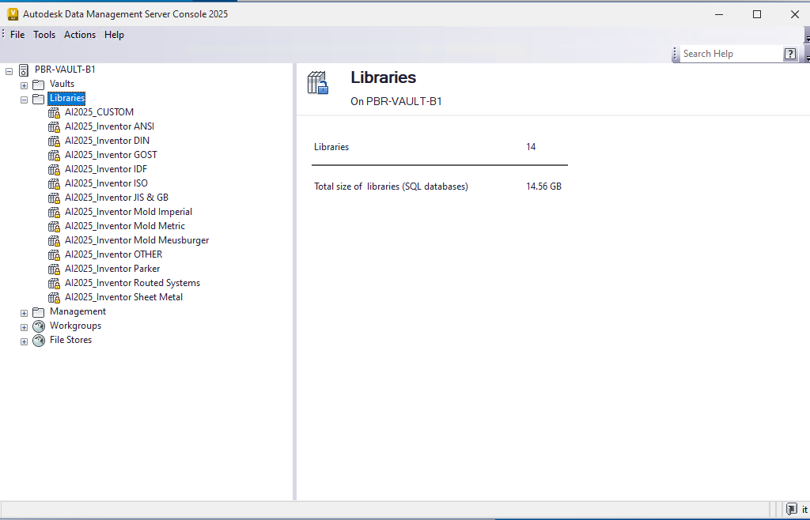
Task: Select the highlighted Libraries tree label
Action: point(66,98)
